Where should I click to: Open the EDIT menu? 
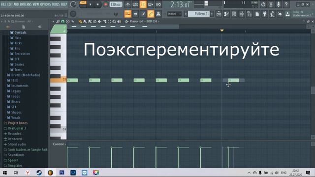coord(10,4)
